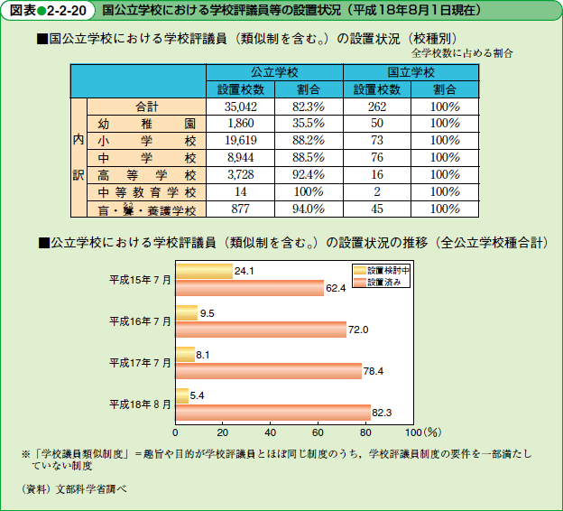Click the 88.2% table cell
Screen dimensions: 563x511
[x=309, y=141]
